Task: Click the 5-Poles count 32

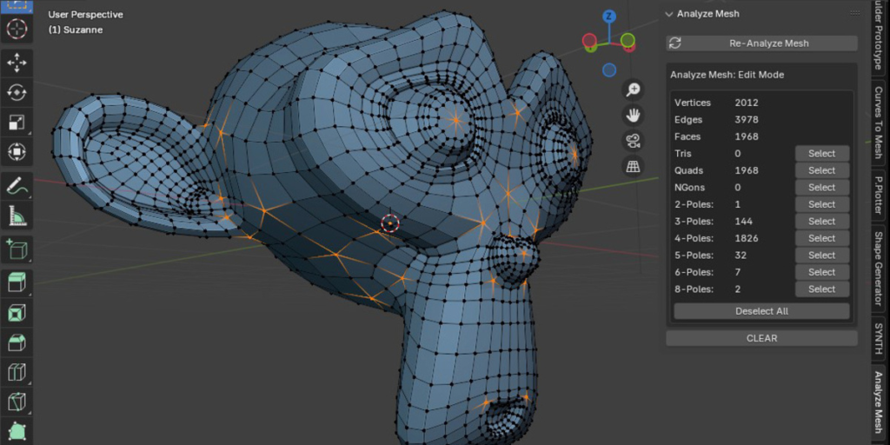Action: pyautogui.click(x=741, y=256)
